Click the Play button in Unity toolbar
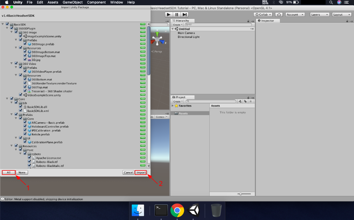This screenshot has height=220, width=354. 168,15
